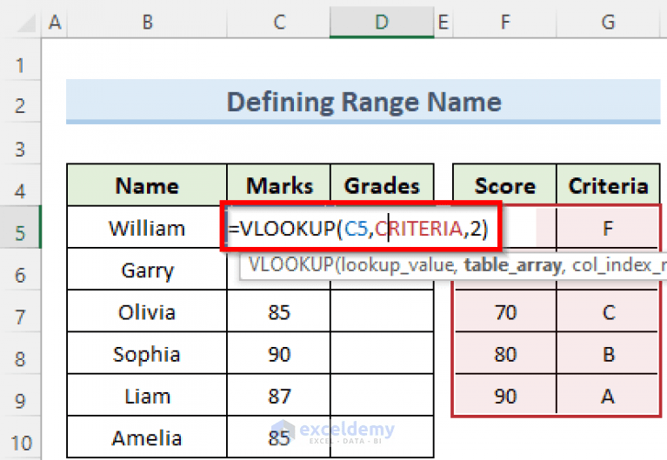Click 'lookup_value' in the formula tooltip
Image resolution: width=667 pixels, height=460 pixels.
click(x=397, y=265)
